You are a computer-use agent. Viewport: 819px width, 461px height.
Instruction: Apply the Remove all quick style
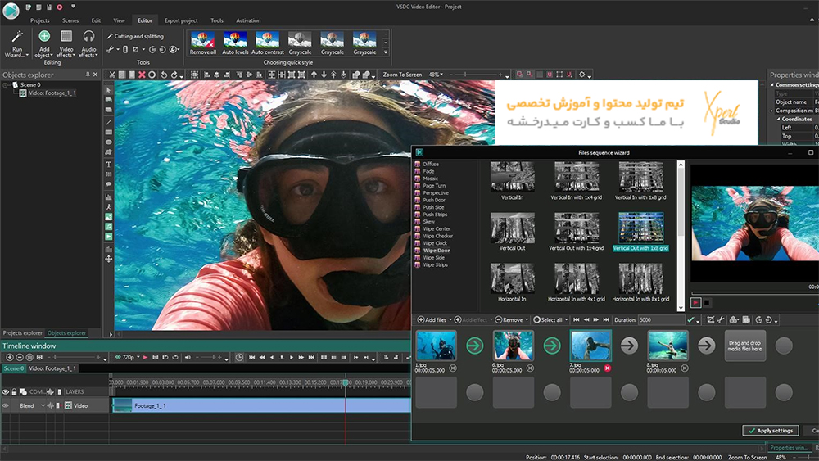click(x=202, y=43)
